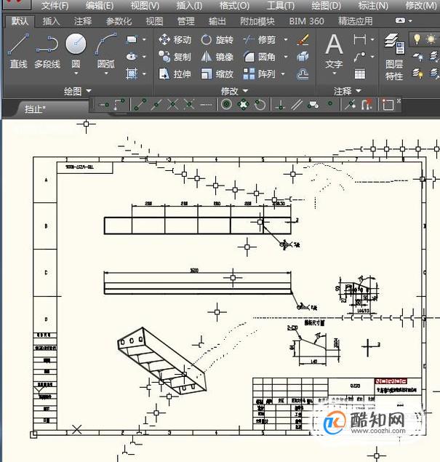Click the Layer Off icon below the lightbulb
Screen dimensions: 440x462
point(417,57)
